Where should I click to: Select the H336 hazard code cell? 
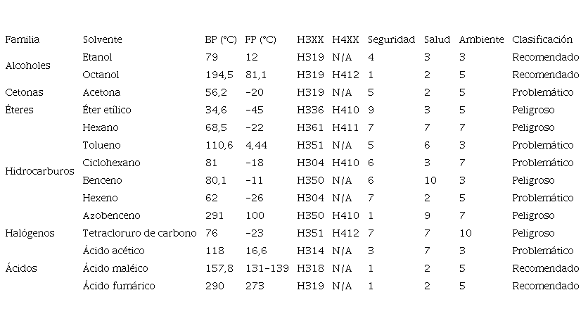click(x=311, y=110)
